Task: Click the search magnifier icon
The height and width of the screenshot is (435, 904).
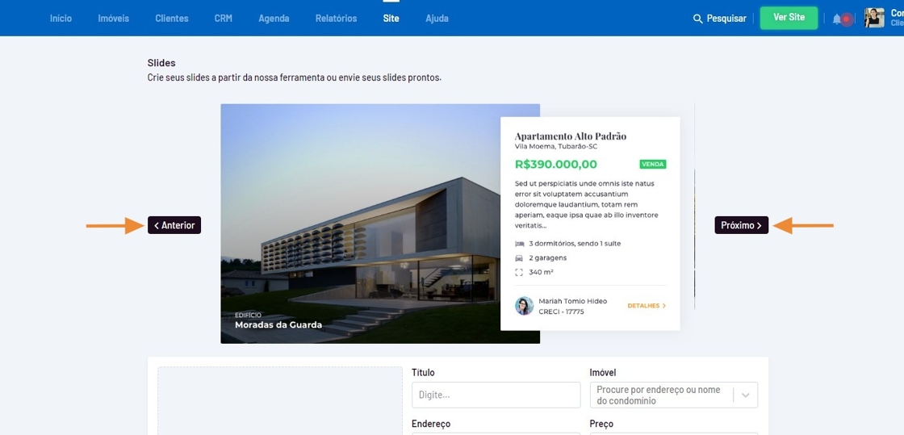Action: 697,19
